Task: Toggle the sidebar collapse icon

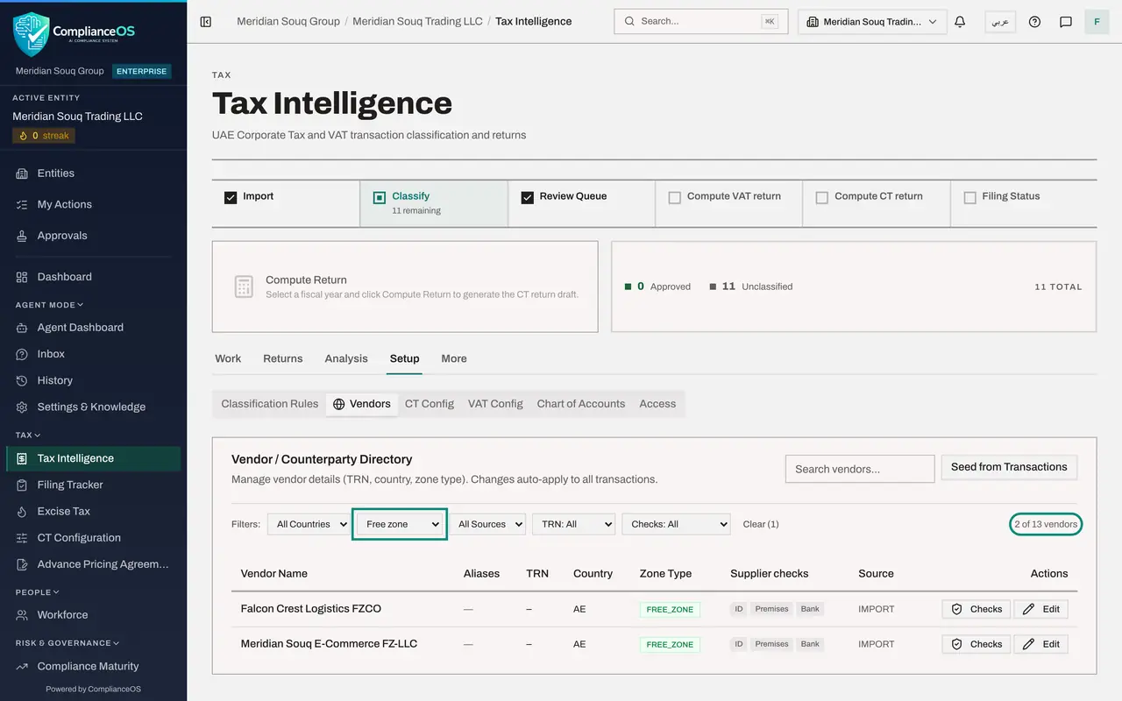Action: point(206,21)
